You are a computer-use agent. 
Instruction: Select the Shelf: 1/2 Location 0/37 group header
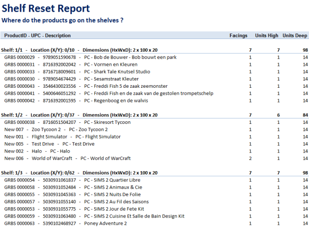[x=154, y=115]
